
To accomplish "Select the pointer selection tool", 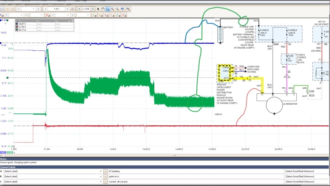I will click(x=98, y=9).
